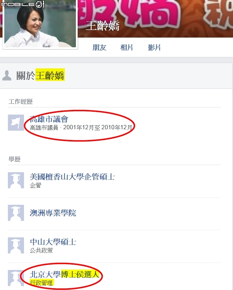Screen dimensions: 233x290
Task: Click the graduation icon beside 中山大學碩士
Action: (16, 245)
